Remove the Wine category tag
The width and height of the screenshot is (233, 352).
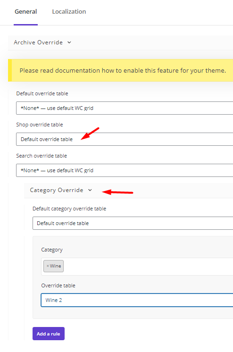[x=48, y=266]
